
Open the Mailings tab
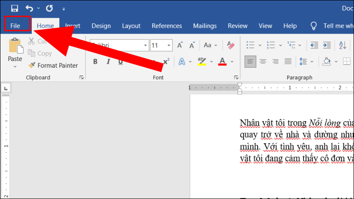coord(205,26)
